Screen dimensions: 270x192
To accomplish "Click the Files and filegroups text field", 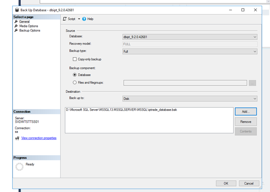I will click(185, 83).
